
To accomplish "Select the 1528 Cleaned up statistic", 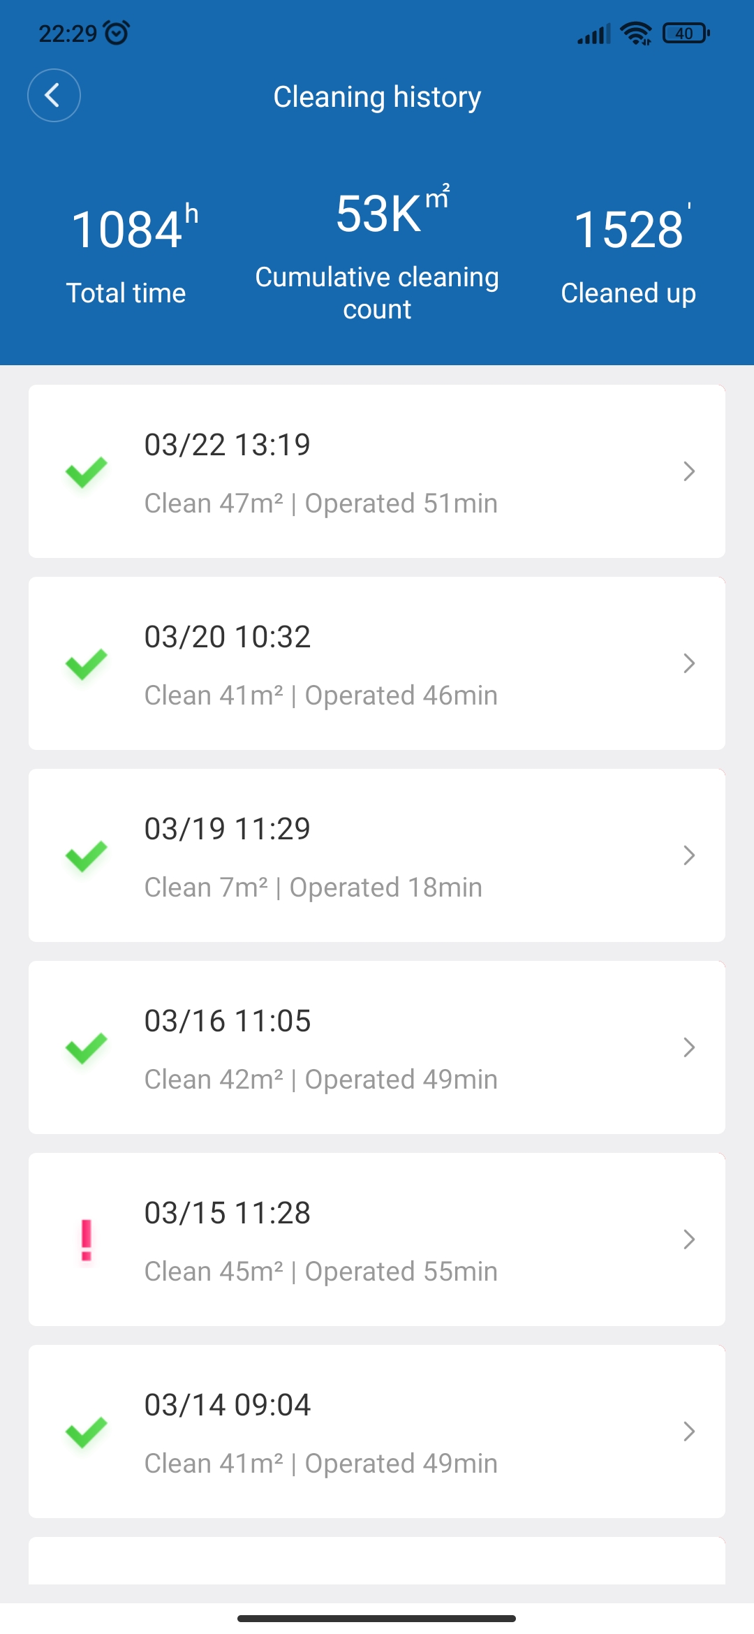I will [x=628, y=255].
